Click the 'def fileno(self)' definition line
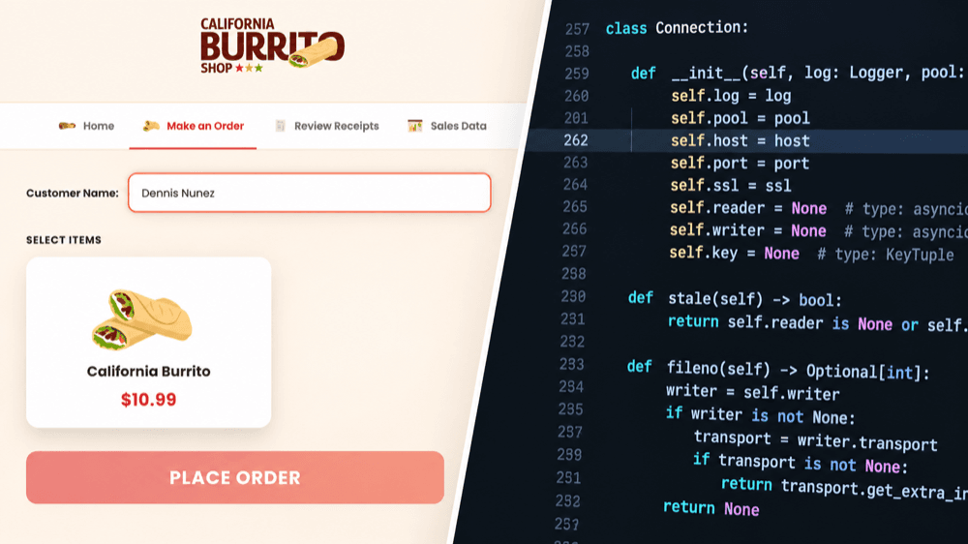The width and height of the screenshot is (968, 544). (x=778, y=369)
